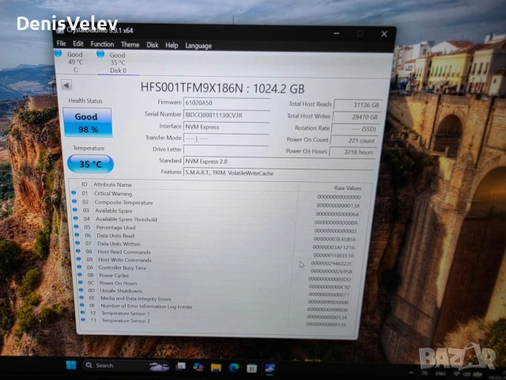Viewport: 506px width, 380px height.
Task: Click the Interface field NVM Express
Action: click(x=226, y=127)
